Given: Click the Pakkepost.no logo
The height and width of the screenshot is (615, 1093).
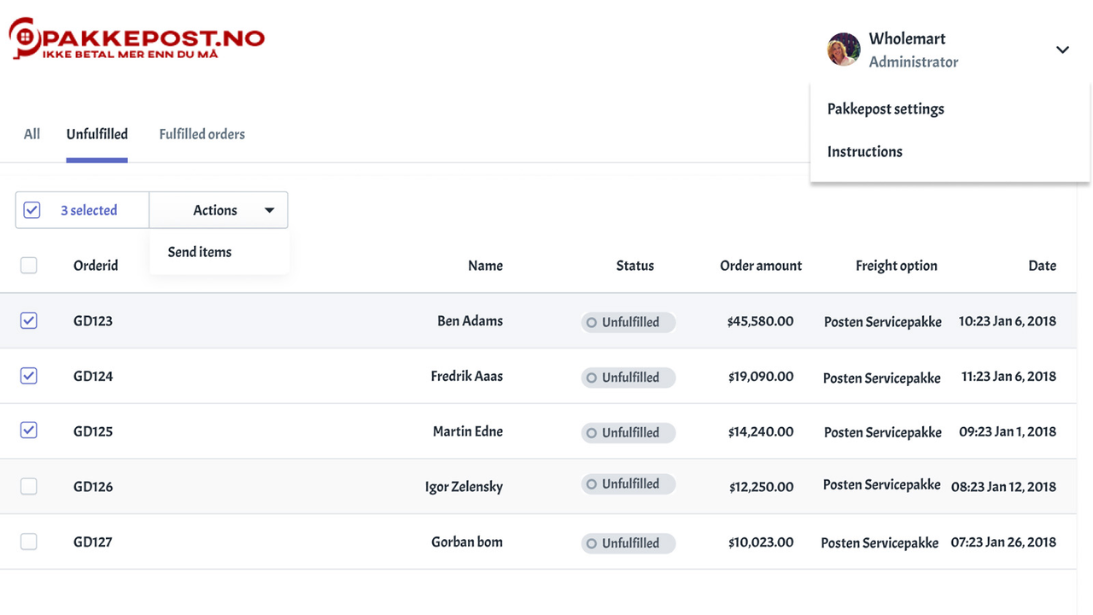Looking at the screenshot, I should (137, 37).
